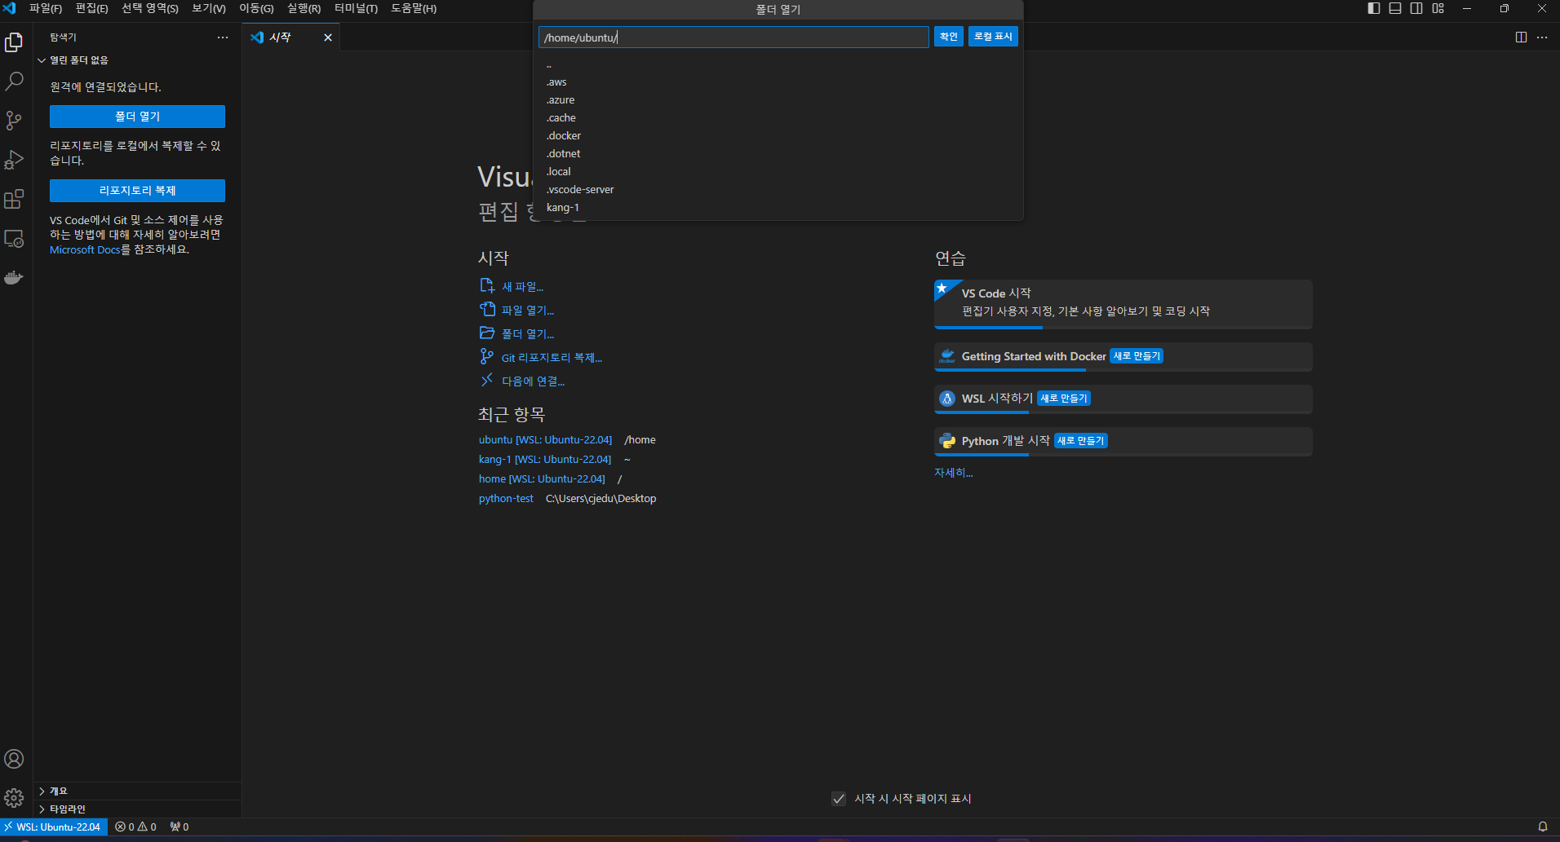
Task: Click the VS Code logo in title bar
Action: pos(10,8)
